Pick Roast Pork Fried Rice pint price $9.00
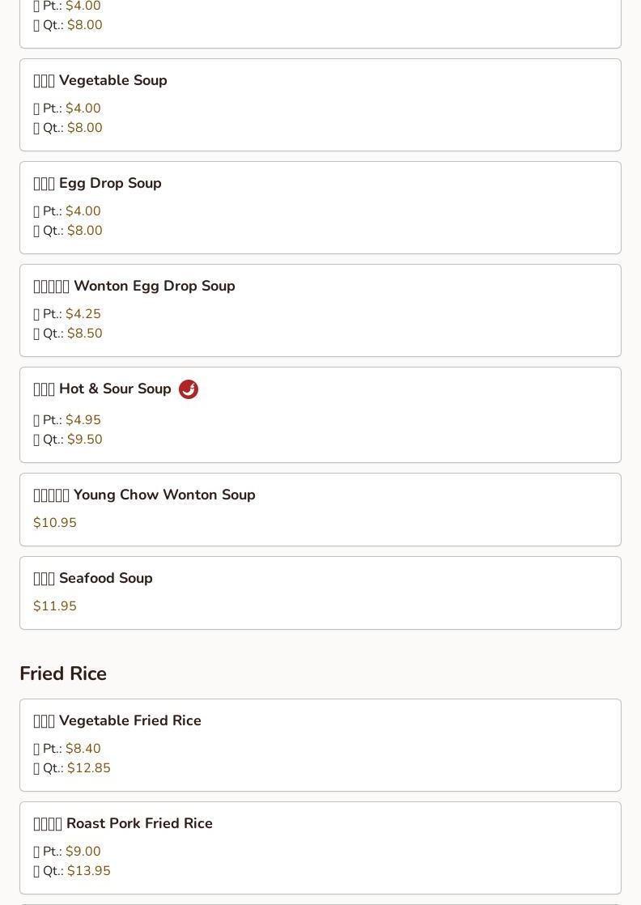 [x=83, y=852]
